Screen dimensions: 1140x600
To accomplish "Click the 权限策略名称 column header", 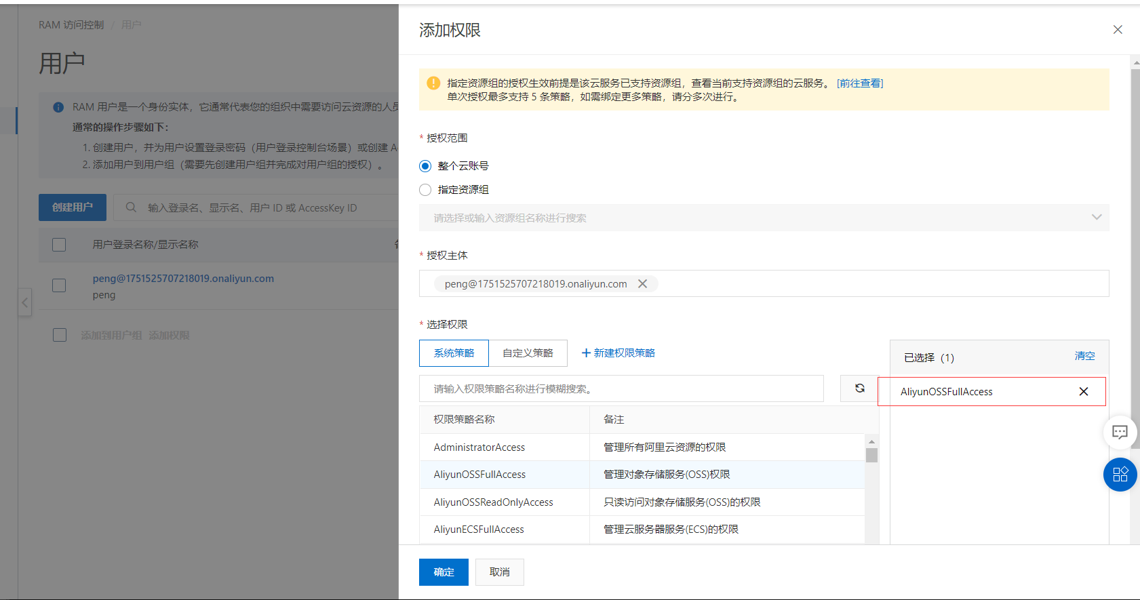I will [x=464, y=420].
